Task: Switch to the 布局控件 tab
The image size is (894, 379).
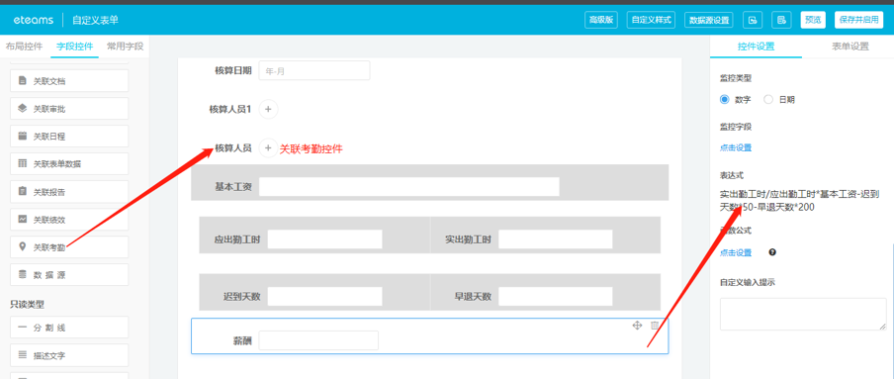Action: [x=24, y=47]
